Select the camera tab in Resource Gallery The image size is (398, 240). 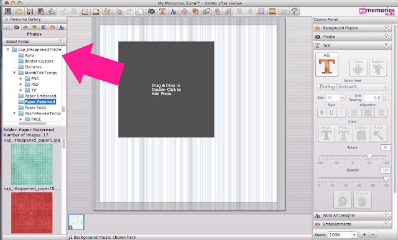(x=17, y=27)
